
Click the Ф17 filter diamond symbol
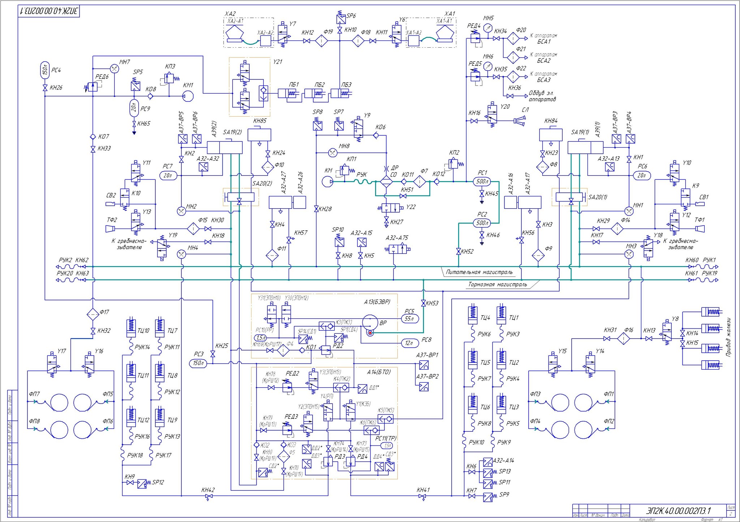click(x=92, y=314)
